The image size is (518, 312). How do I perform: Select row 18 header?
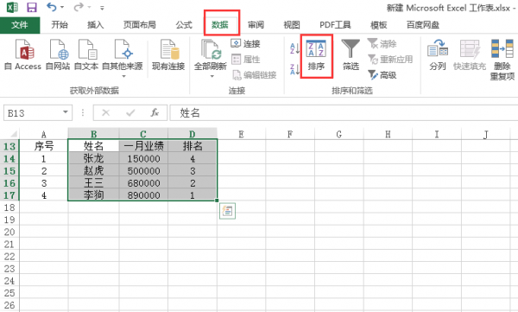[9, 207]
